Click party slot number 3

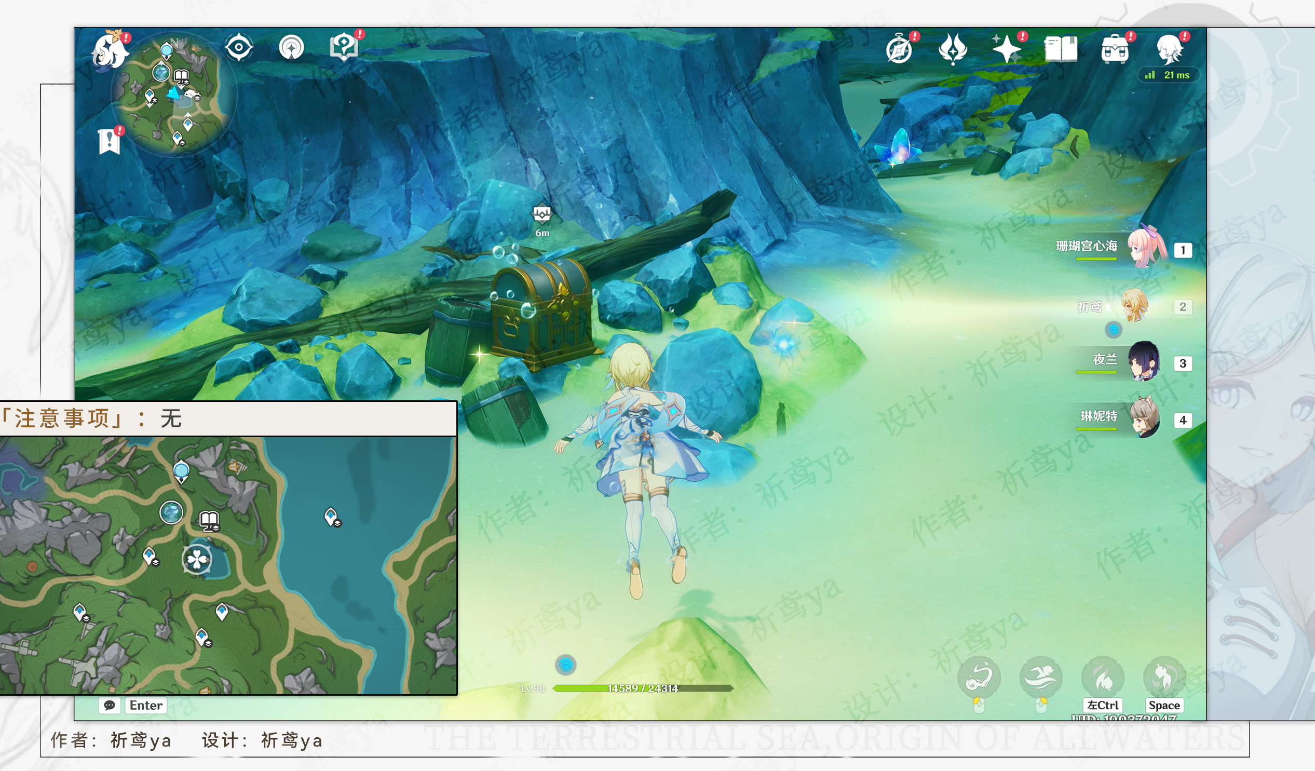tap(1183, 363)
